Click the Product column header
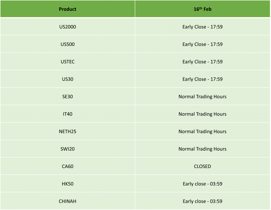 point(67,9)
